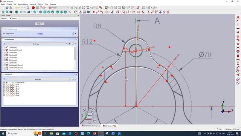Select the Equal constraint tool in right toolbar
This screenshot has height=136, width=241.
click(238, 44)
